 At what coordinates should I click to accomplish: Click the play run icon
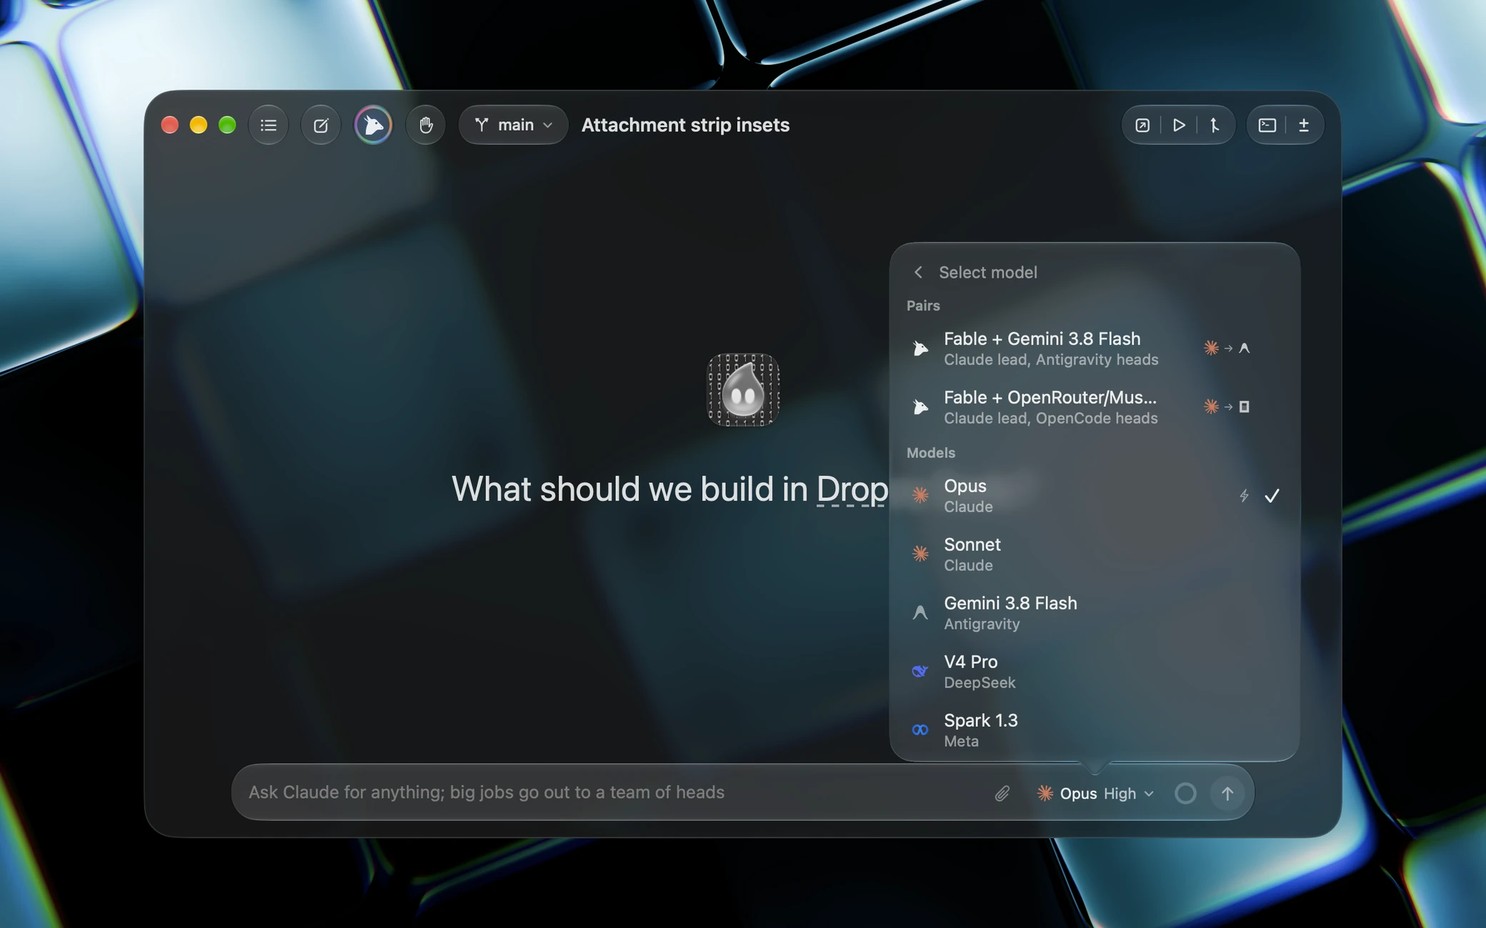pos(1179,125)
